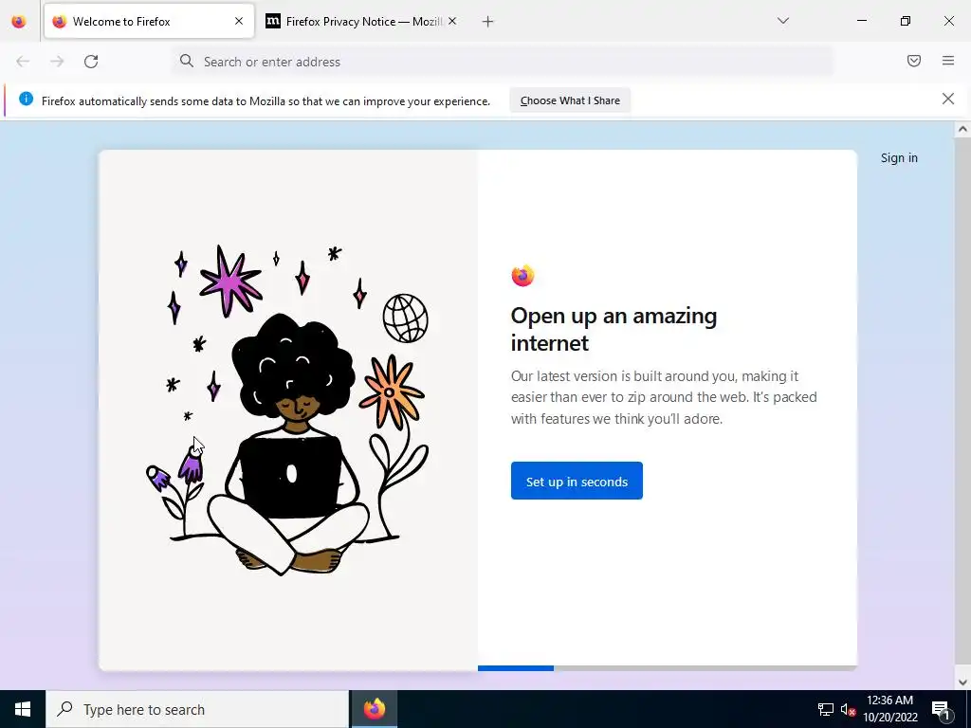Click Set up in seconds button

pos(577,481)
